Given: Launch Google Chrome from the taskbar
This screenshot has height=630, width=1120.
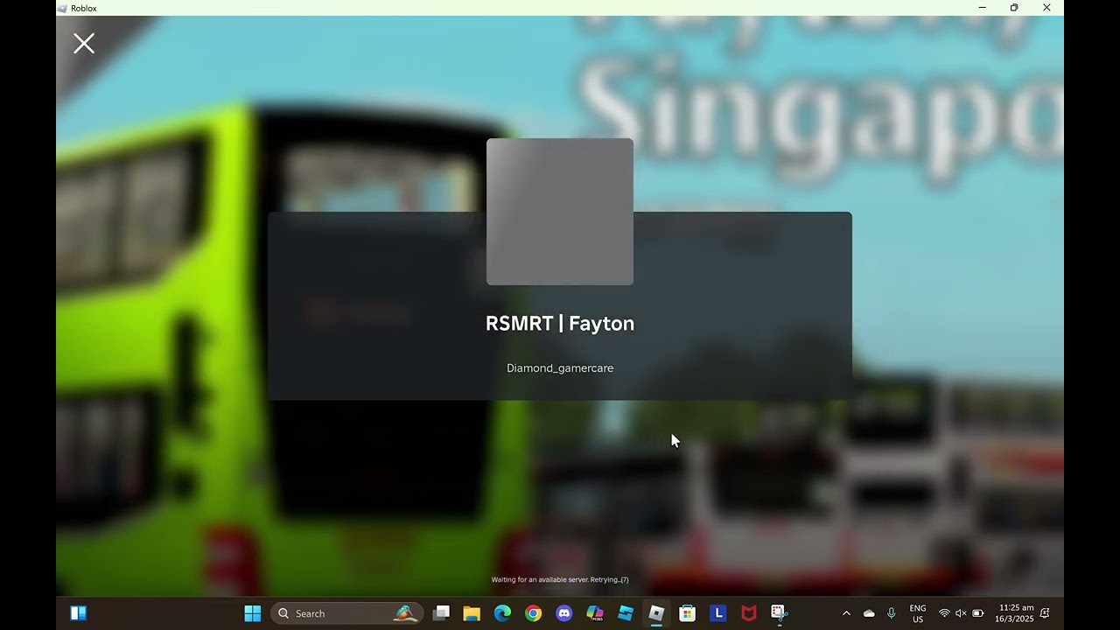Looking at the screenshot, I should point(533,613).
